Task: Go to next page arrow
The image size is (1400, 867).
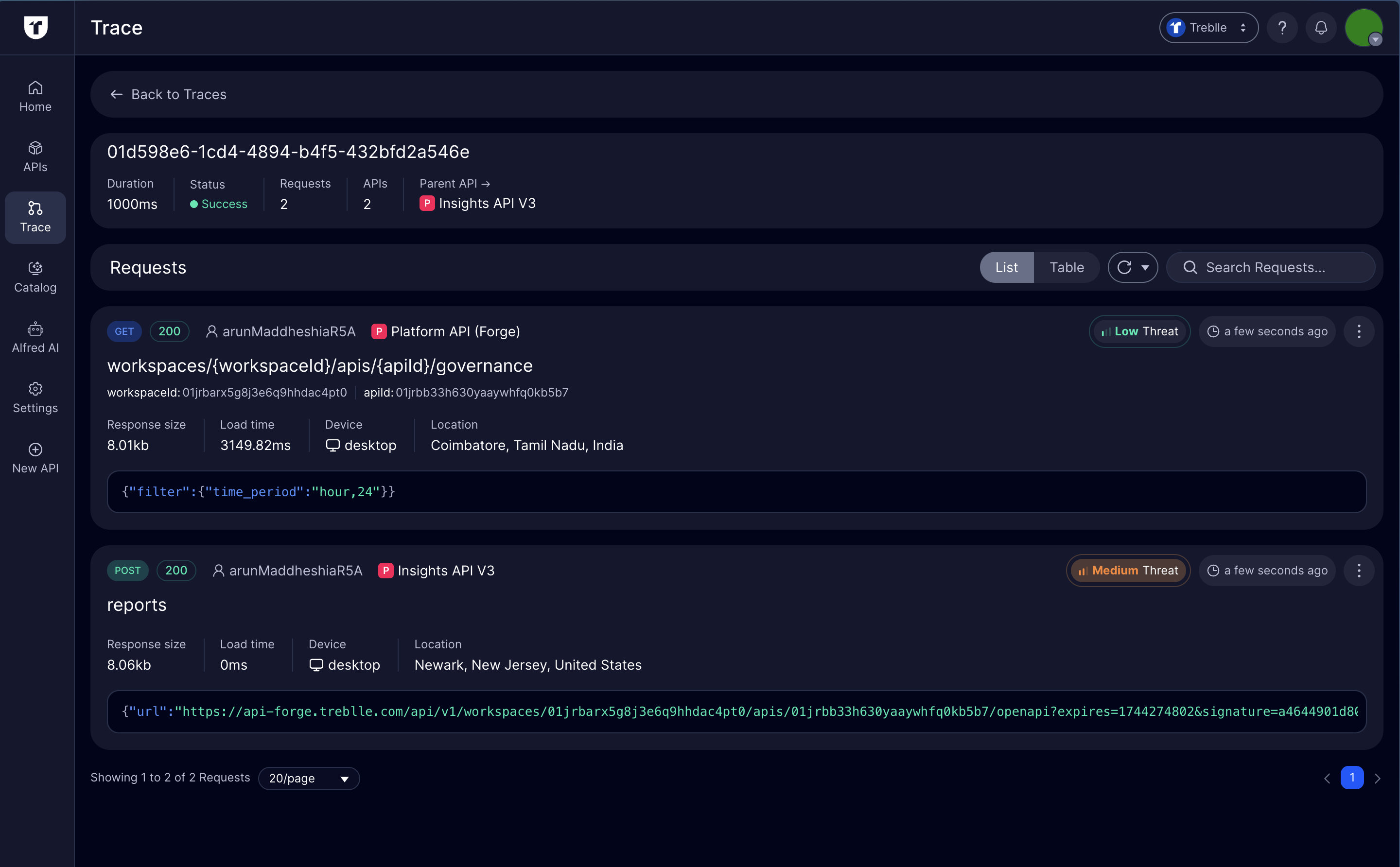Action: click(x=1377, y=778)
